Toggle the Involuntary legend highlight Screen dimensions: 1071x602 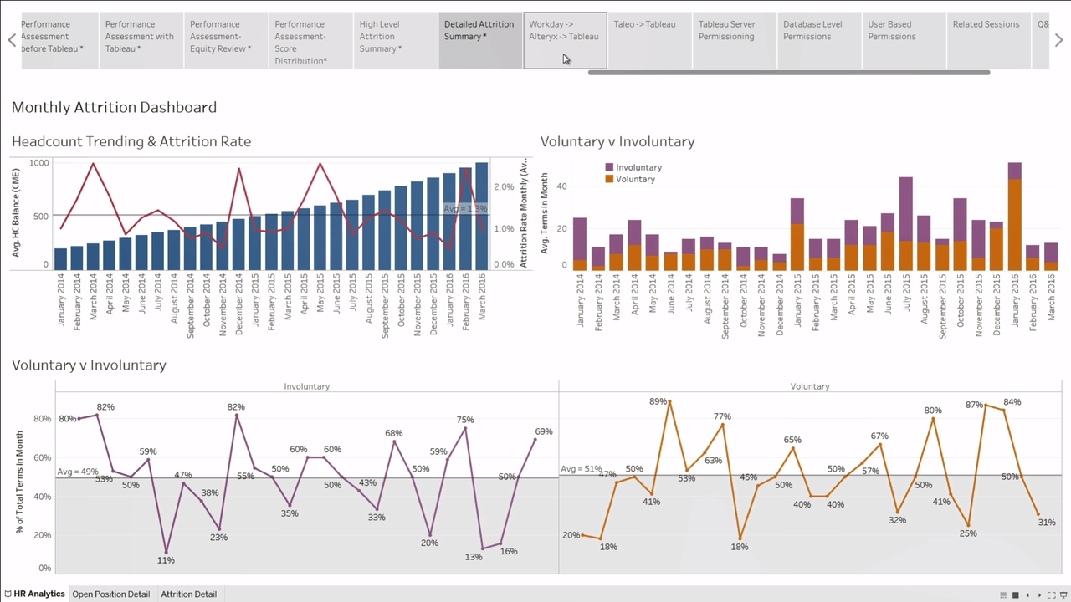coord(633,167)
